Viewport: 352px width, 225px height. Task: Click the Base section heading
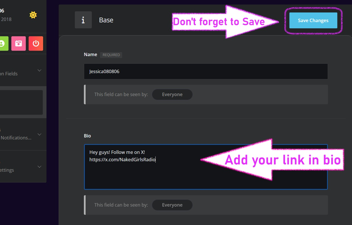tap(106, 20)
